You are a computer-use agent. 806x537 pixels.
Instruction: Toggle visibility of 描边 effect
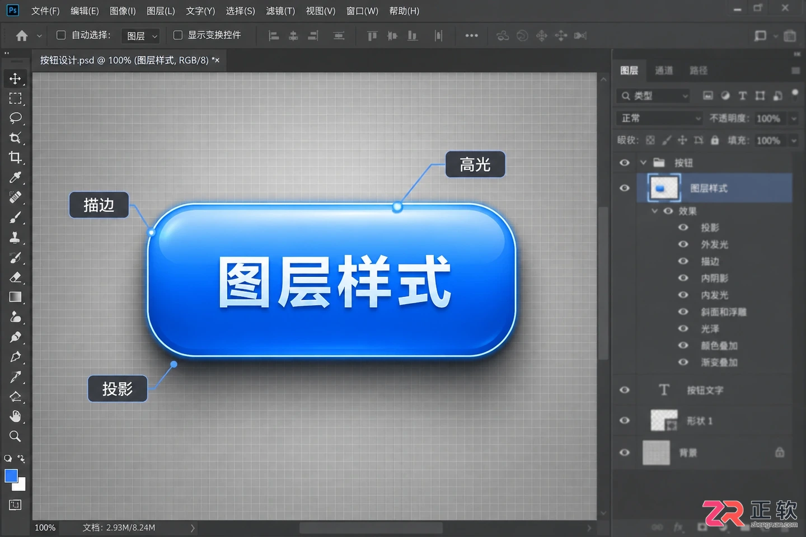point(683,261)
